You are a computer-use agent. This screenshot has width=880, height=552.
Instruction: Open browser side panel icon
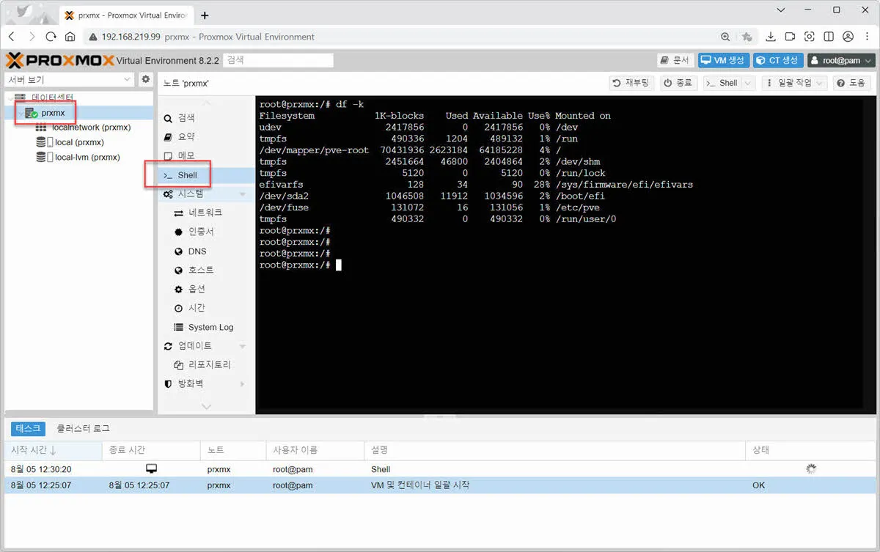coord(829,37)
